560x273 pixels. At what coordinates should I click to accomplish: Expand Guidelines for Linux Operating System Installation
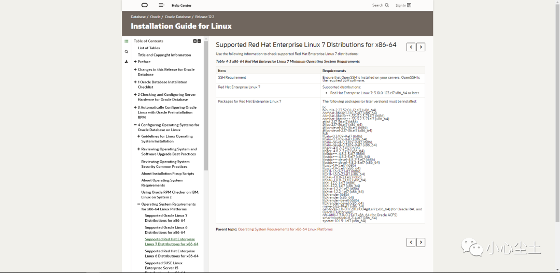(139, 136)
